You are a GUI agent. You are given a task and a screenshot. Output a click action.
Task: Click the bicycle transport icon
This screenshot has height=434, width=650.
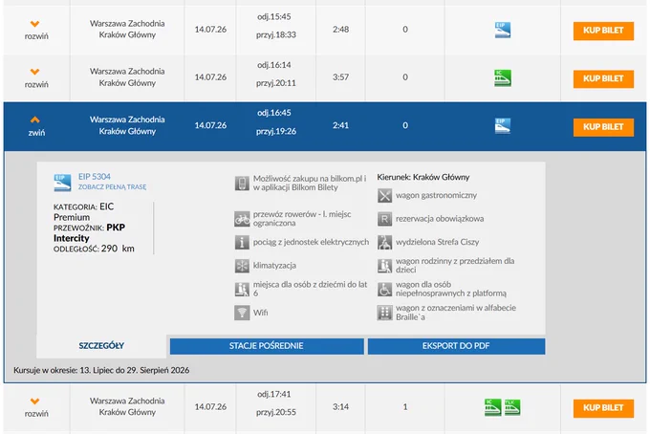click(242, 219)
